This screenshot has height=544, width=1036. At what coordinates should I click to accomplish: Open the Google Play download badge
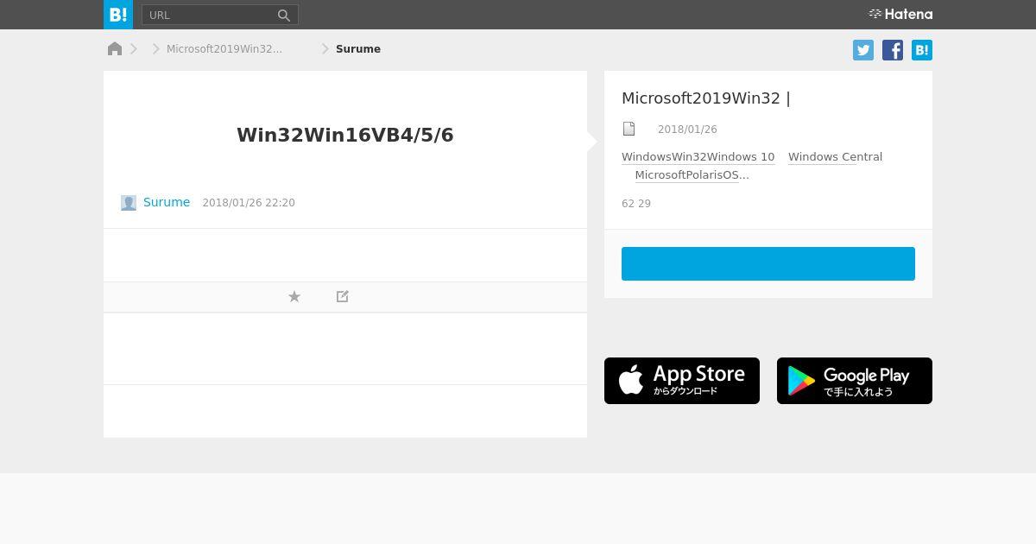[x=855, y=381]
